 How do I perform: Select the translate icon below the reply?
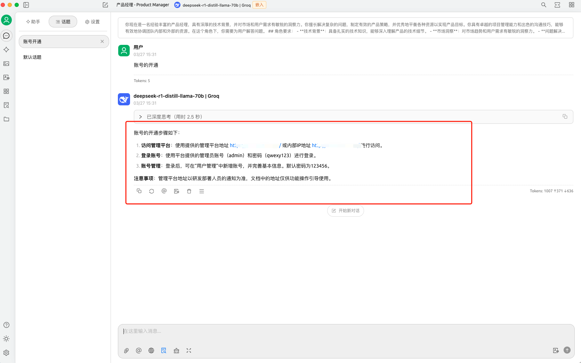click(177, 191)
